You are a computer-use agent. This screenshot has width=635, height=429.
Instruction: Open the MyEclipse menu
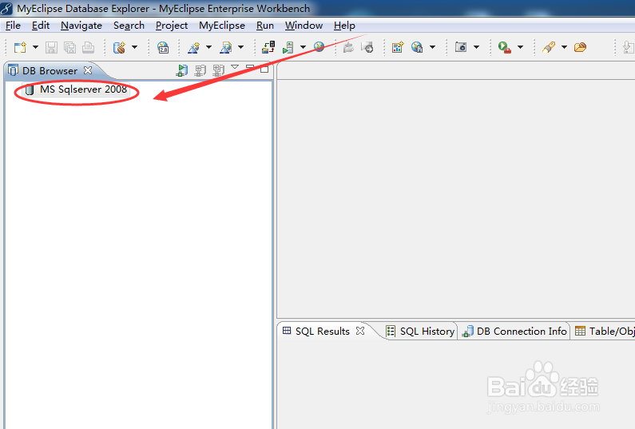tap(222, 26)
